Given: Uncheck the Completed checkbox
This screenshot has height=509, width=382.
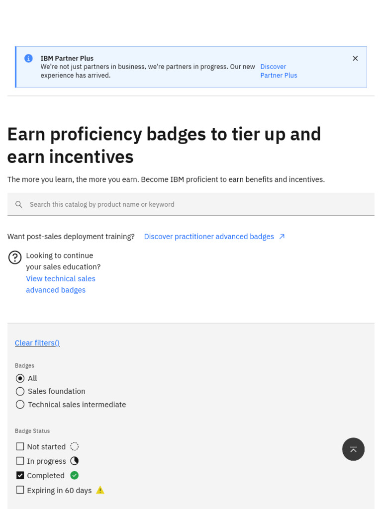Looking at the screenshot, I should [x=20, y=475].
